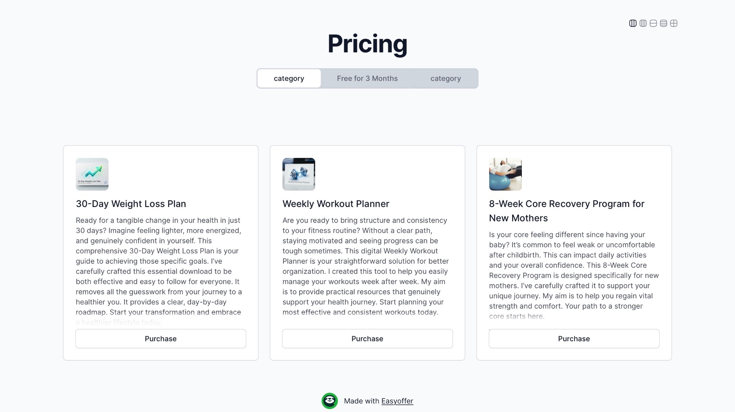Buy the 8-Week Core Recovery Program
735x412 pixels.
pyautogui.click(x=574, y=339)
